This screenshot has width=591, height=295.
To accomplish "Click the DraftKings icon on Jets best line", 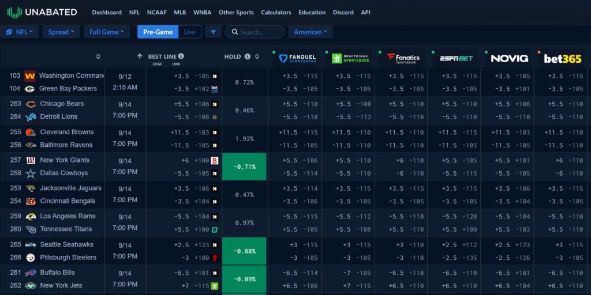I will coord(215,286).
